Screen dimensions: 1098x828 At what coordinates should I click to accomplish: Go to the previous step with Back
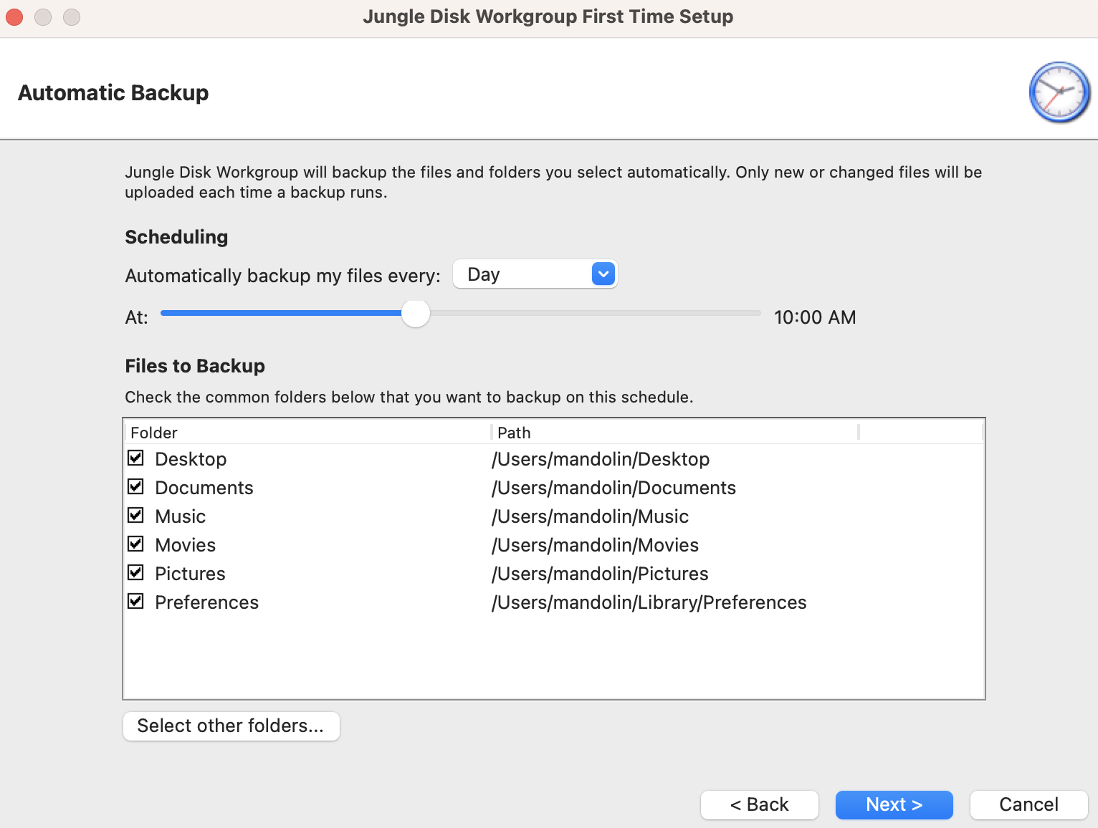pyautogui.click(x=759, y=804)
